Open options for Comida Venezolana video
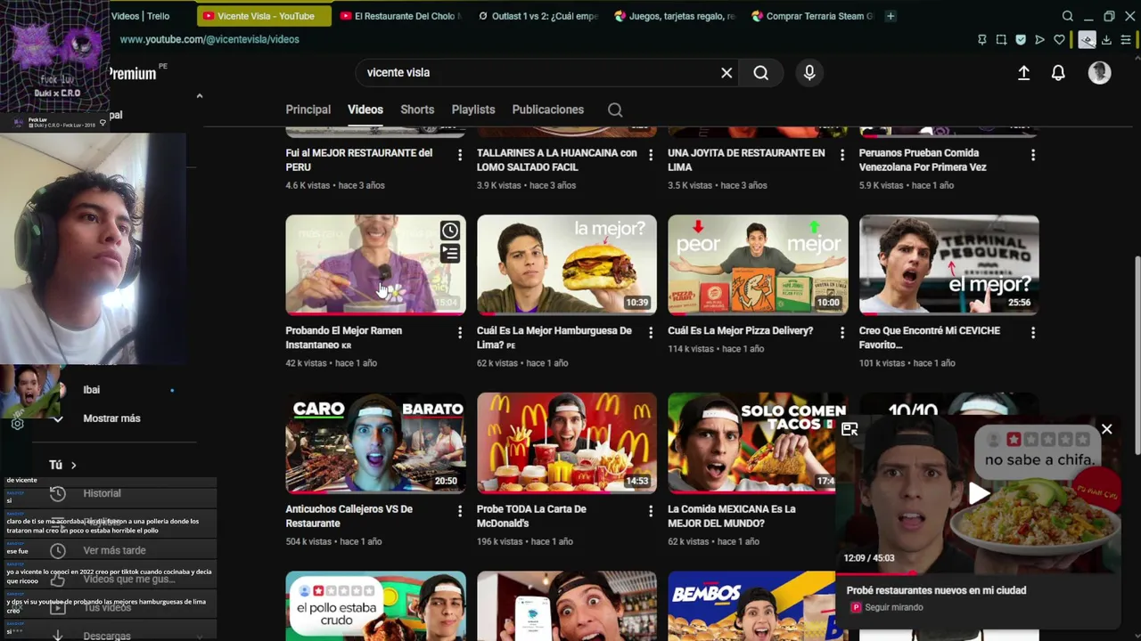Image resolution: width=1141 pixels, height=641 pixels. [1033, 155]
